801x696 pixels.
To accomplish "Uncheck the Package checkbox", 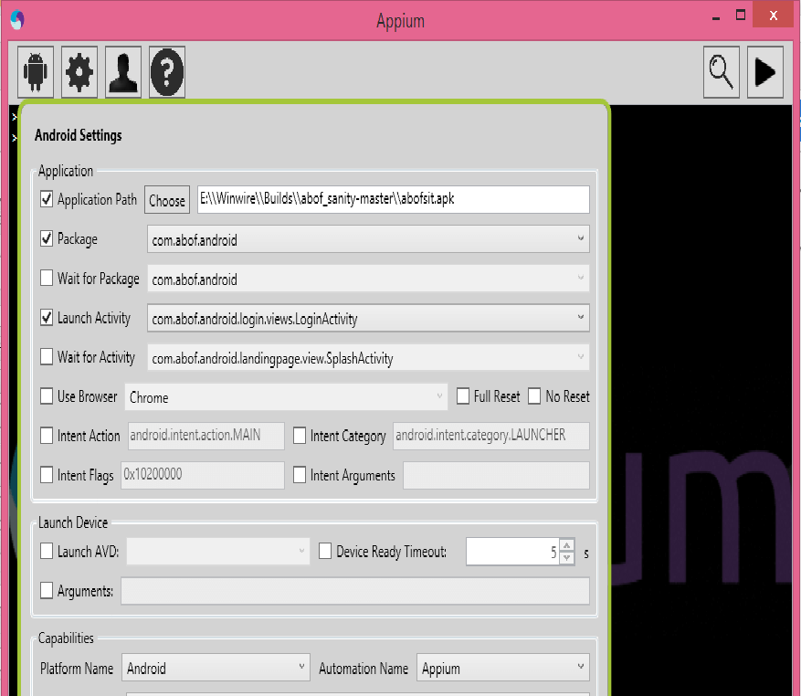I will pos(47,238).
